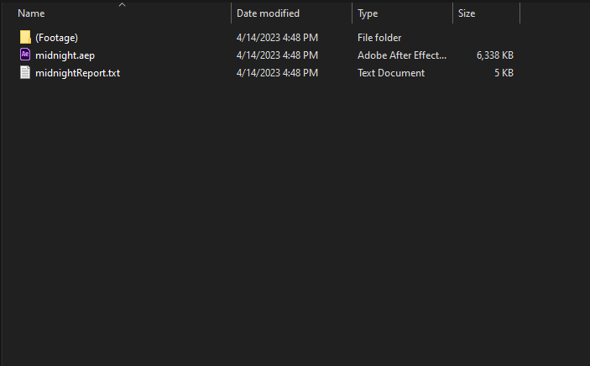Click the text file icon for midnightReport.txt
This screenshot has height=366, width=590.
coord(25,72)
